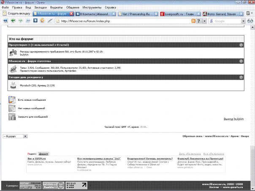Open the Файл menu

[5, 8]
